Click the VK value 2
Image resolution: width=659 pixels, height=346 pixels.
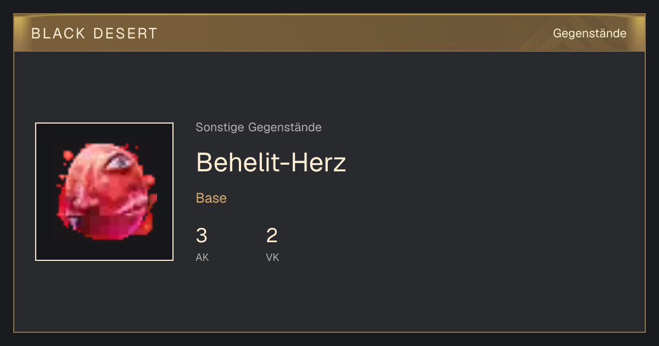click(272, 236)
